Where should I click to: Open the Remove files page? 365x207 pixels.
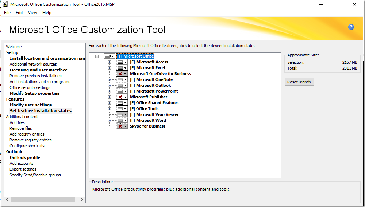tap(21, 128)
